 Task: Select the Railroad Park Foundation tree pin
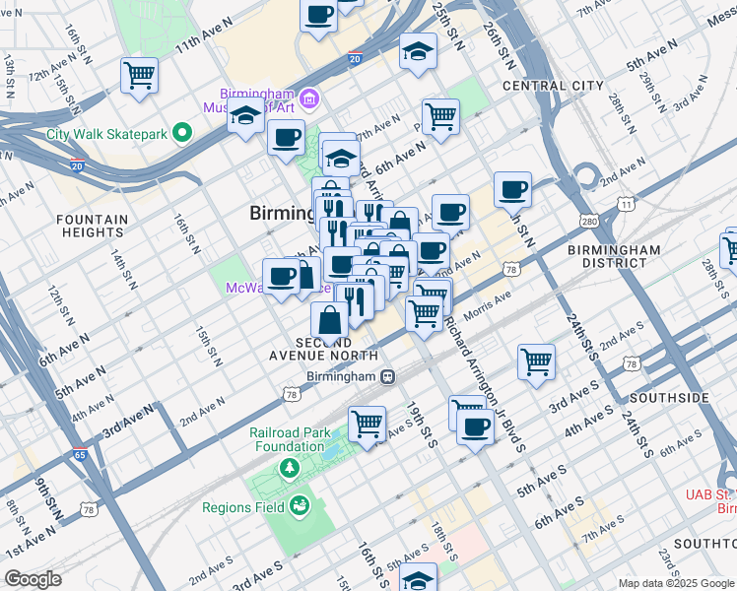[x=290, y=467]
